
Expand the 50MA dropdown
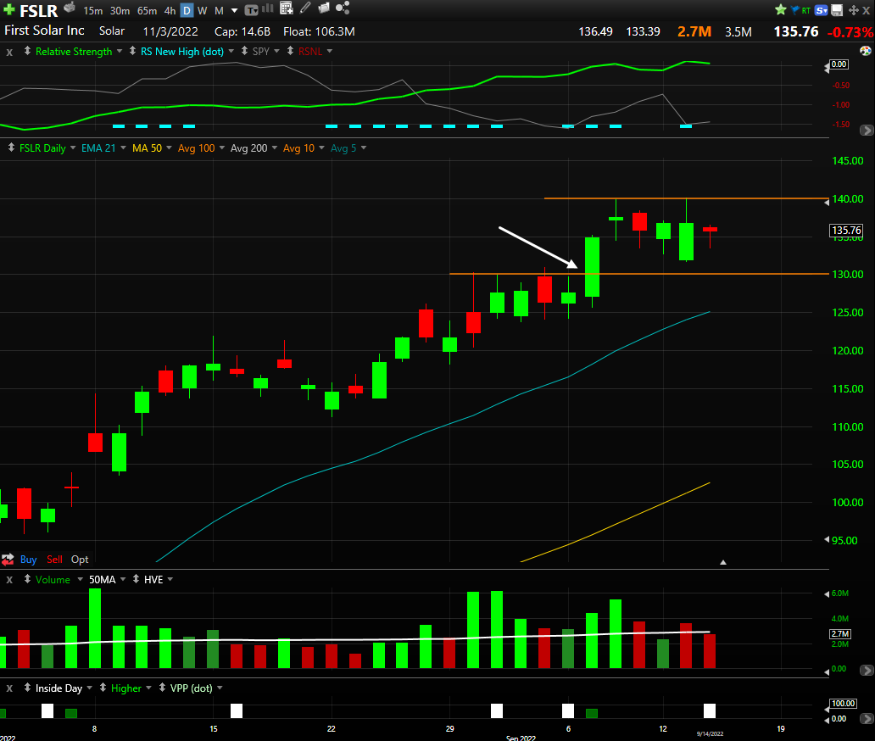123,579
